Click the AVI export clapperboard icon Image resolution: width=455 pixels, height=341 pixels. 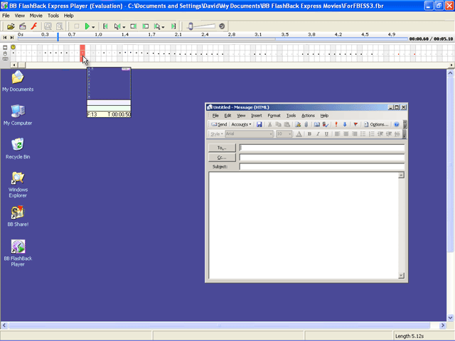tap(22, 26)
